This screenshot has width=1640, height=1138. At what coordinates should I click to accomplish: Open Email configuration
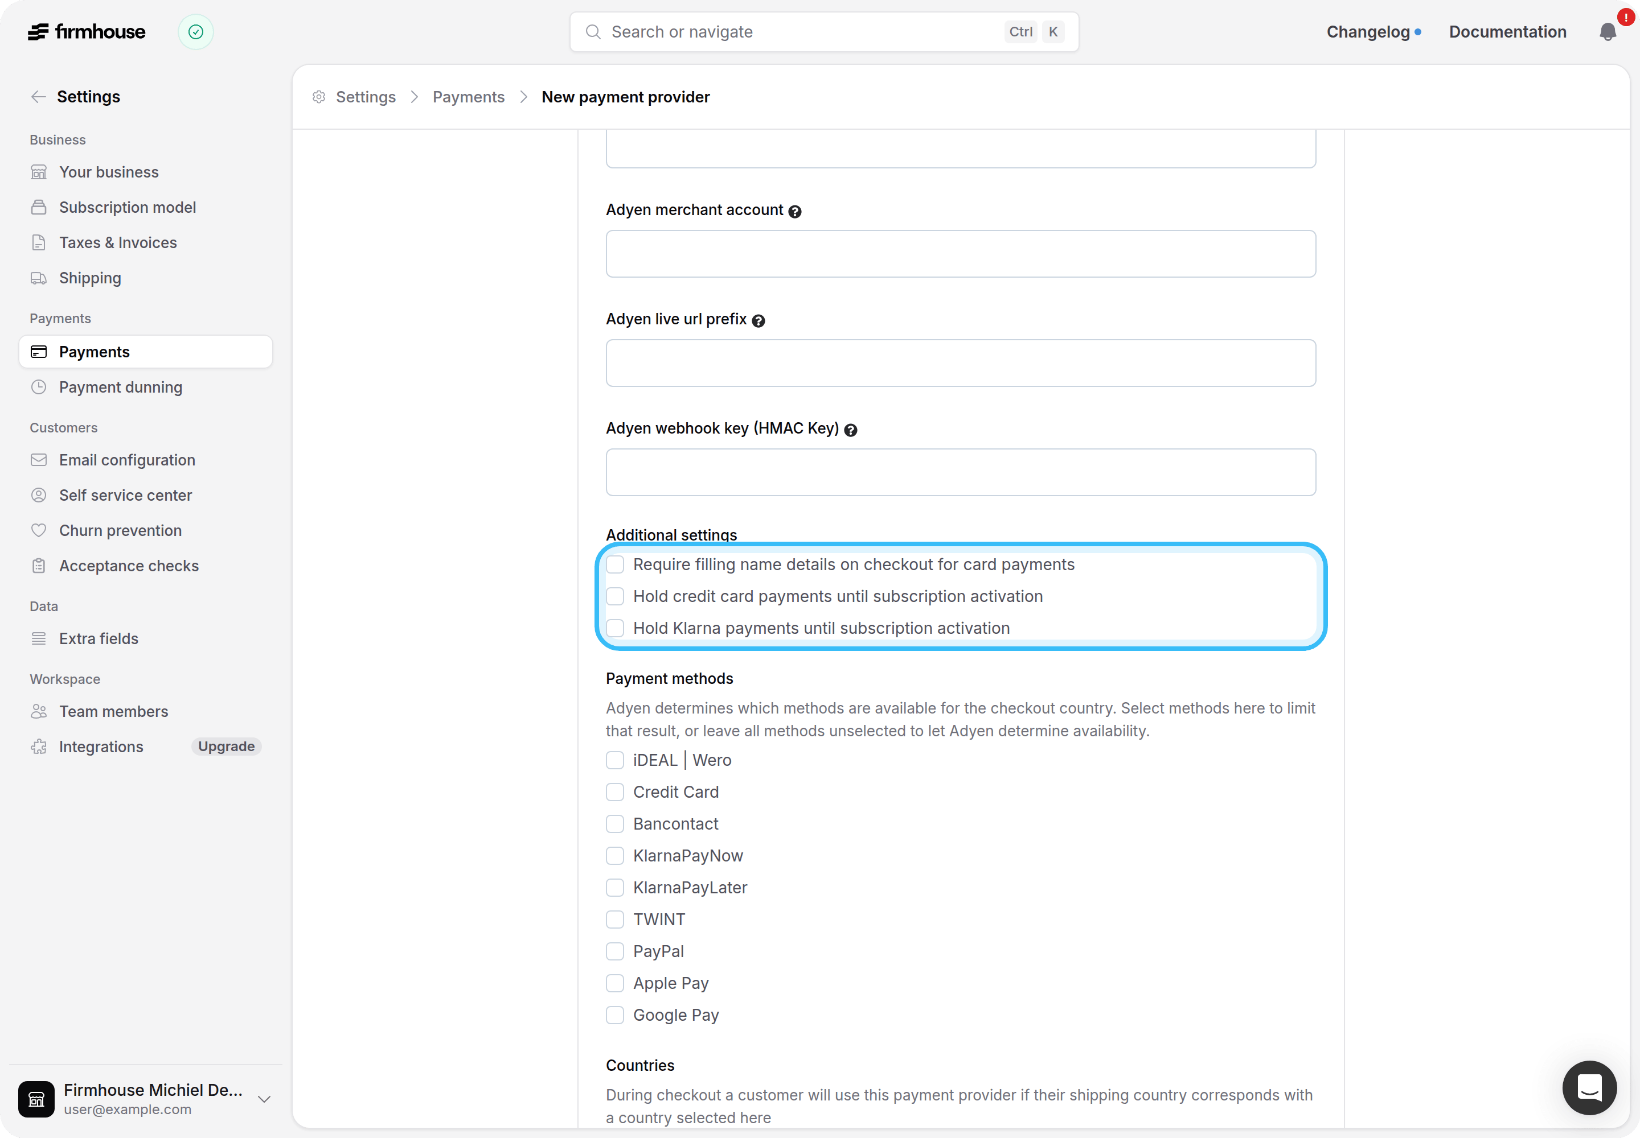[146, 461]
